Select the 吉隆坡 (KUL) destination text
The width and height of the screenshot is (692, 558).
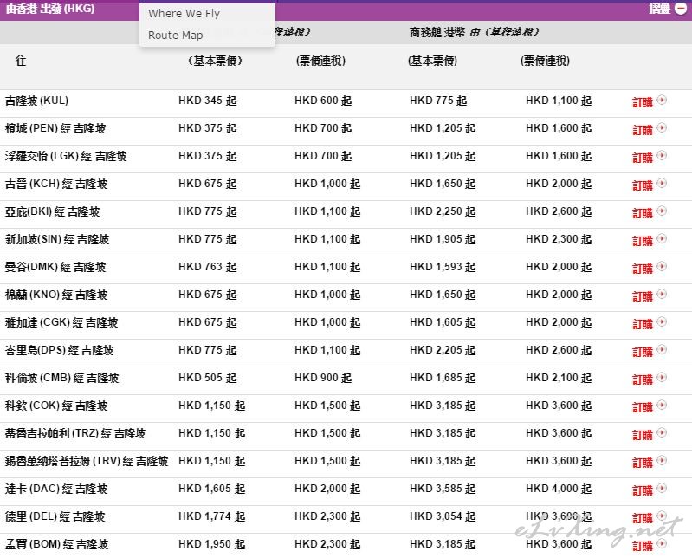point(36,101)
